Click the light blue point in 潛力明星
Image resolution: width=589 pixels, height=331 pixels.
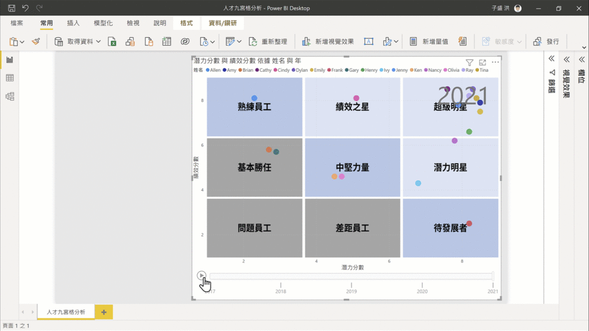pos(418,183)
